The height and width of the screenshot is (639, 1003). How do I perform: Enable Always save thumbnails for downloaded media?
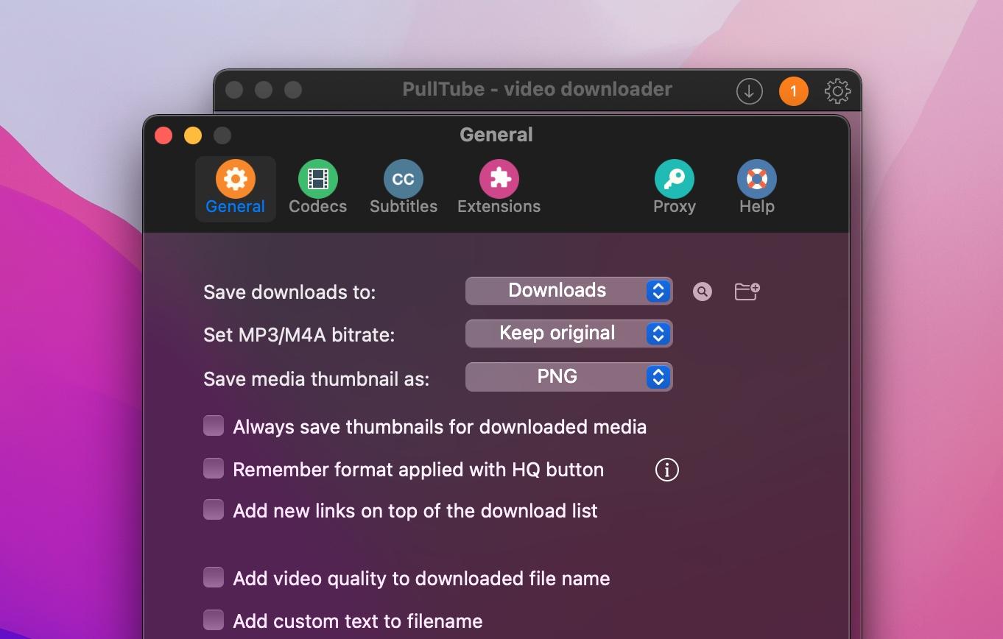point(214,426)
